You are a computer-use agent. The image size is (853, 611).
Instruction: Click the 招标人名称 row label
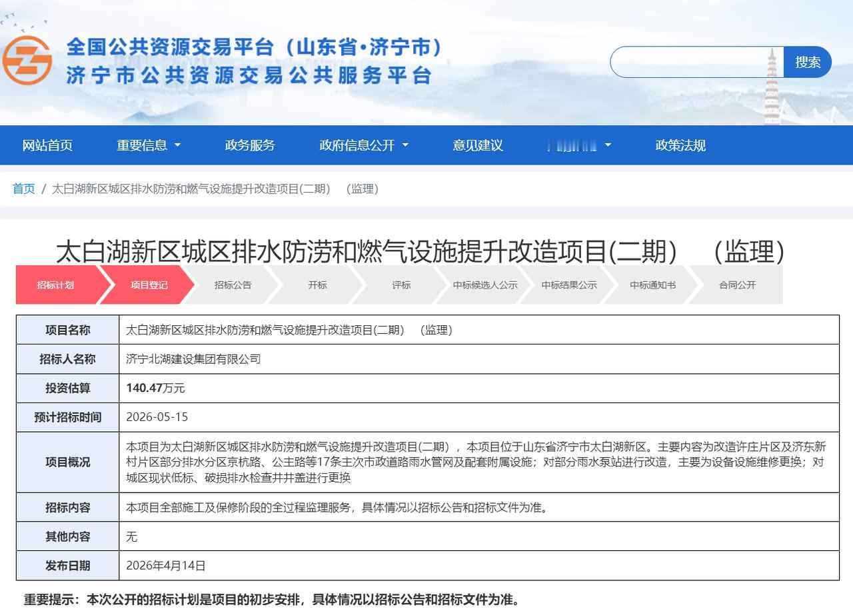pyautogui.click(x=68, y=359)
